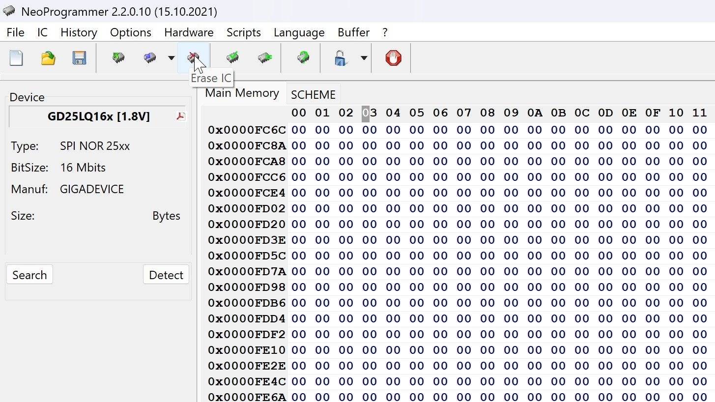This screenshot has width=715, height=402.
Task: Expand dropdown arrow next to padlock icon
Action: click(x=364, y=58)
